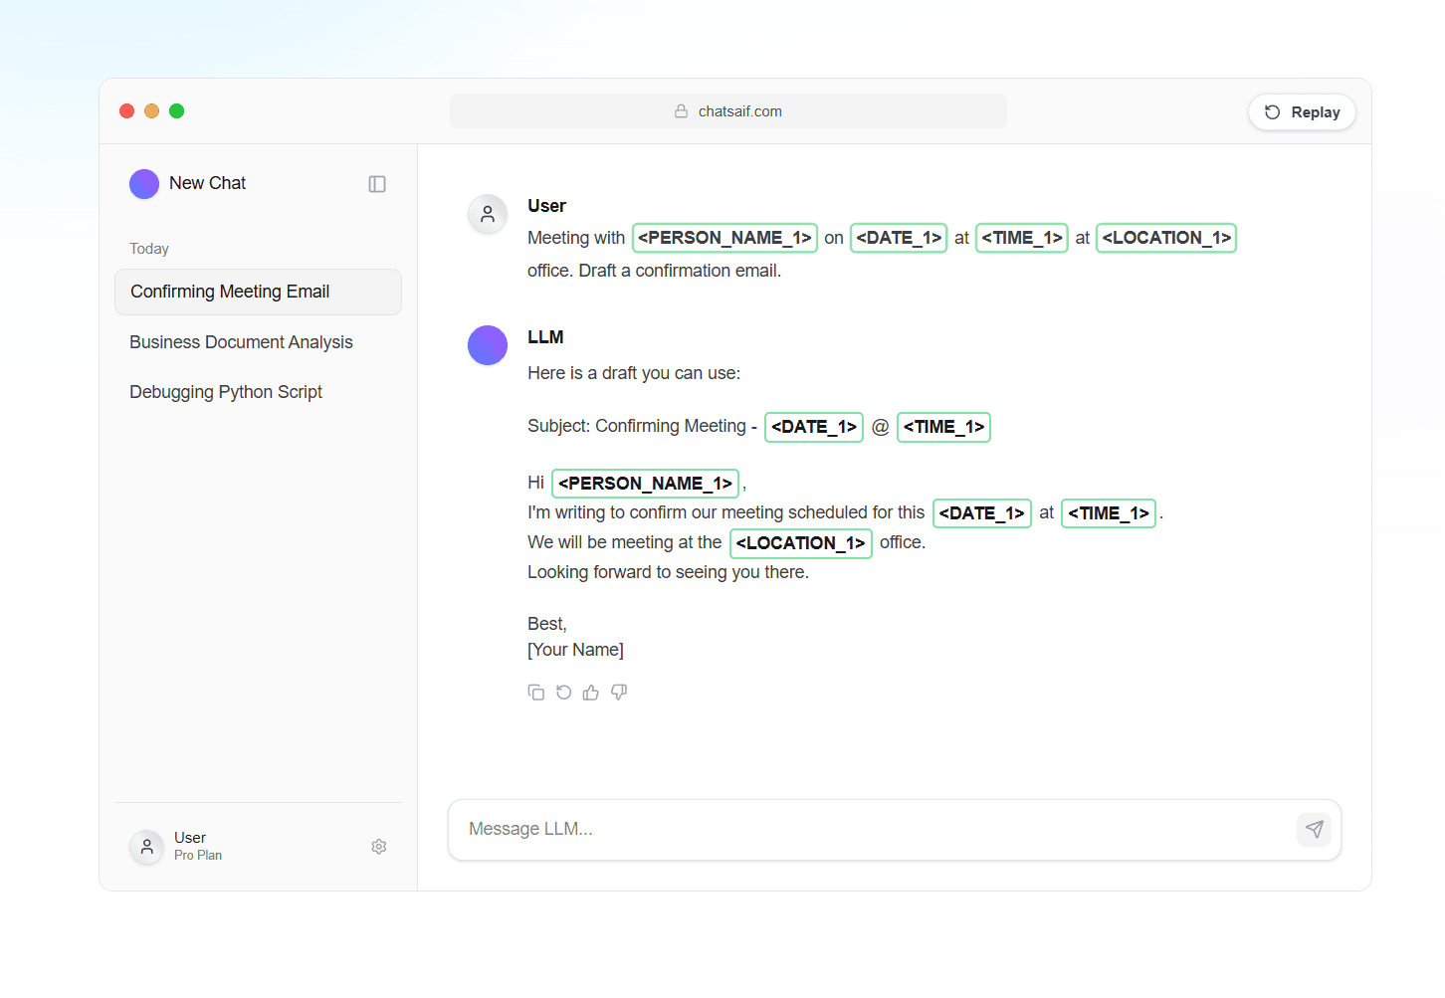1445x998 pixels.
Task: Click the copy response icon
Action: [536, 692]
